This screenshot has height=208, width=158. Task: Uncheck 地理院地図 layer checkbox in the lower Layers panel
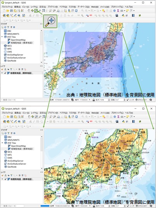click(5, 179)
